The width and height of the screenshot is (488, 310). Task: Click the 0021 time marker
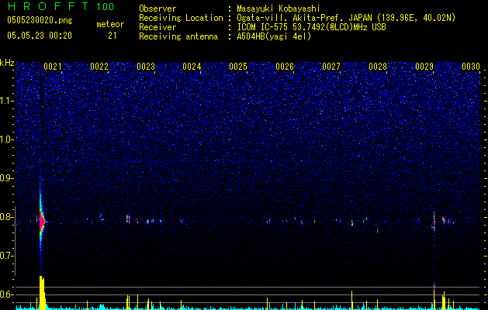click(x=53, y=67)
